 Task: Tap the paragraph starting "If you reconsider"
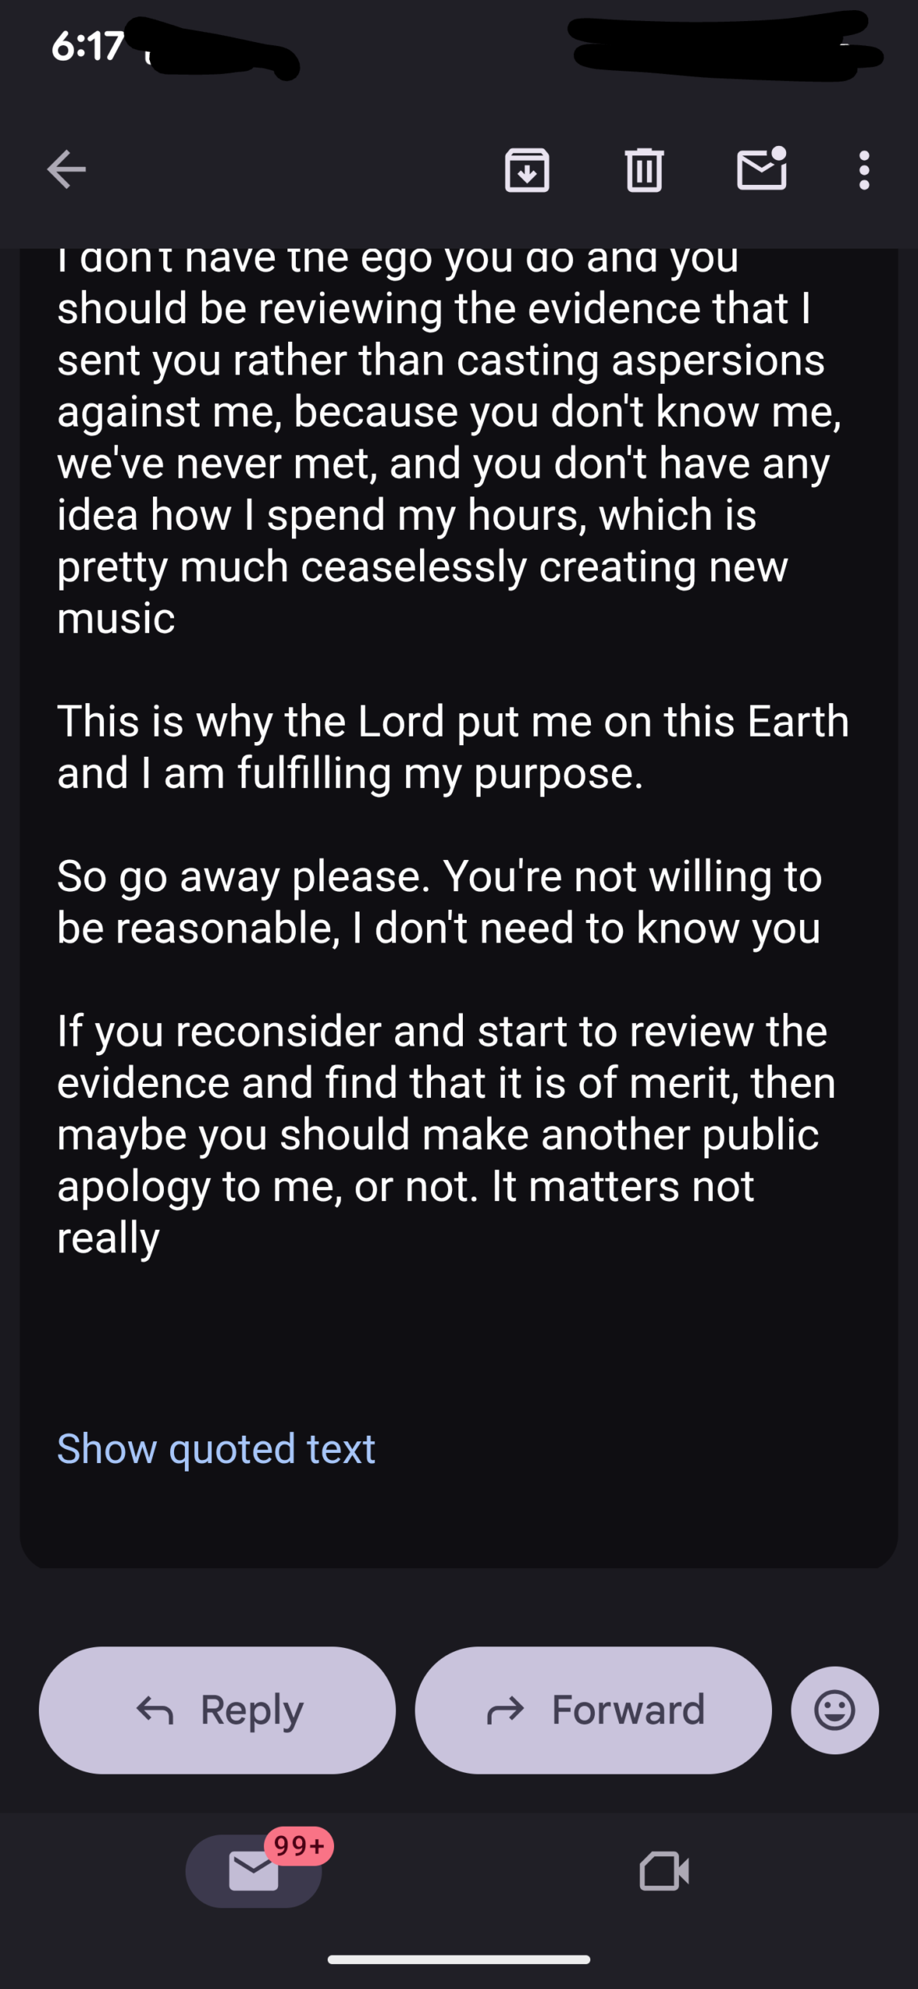point(446,1134)
